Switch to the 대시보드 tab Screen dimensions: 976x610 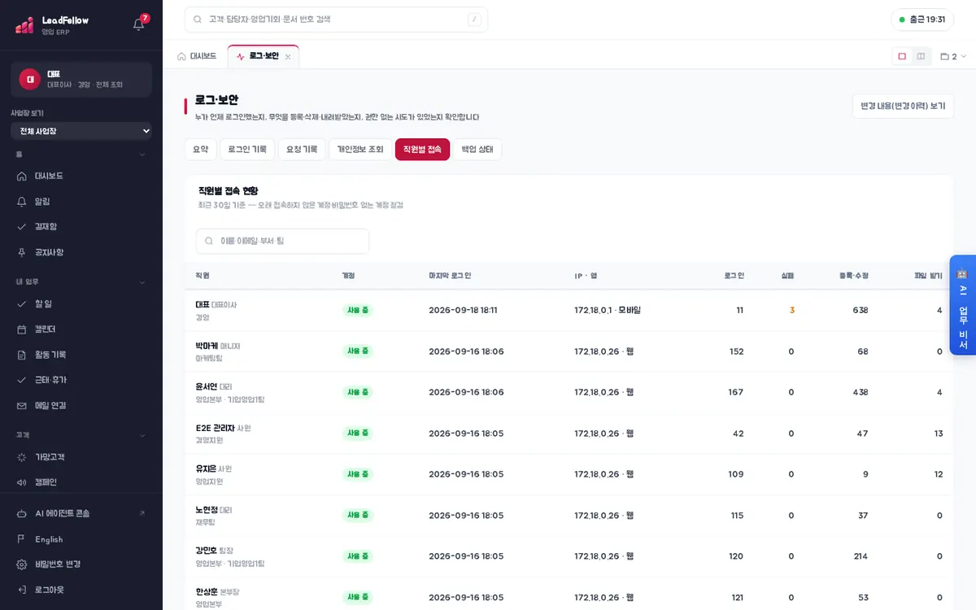click(x=197, y=56)
